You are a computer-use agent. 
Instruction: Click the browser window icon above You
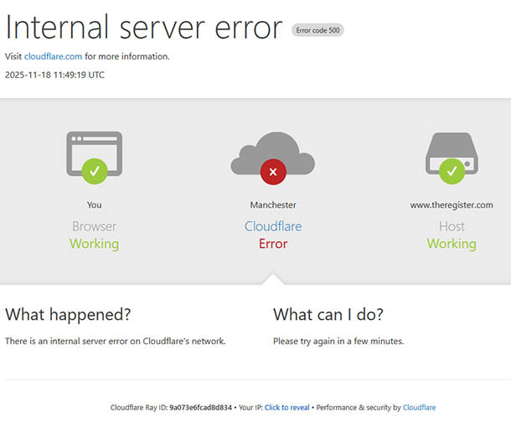click(94, 154)
